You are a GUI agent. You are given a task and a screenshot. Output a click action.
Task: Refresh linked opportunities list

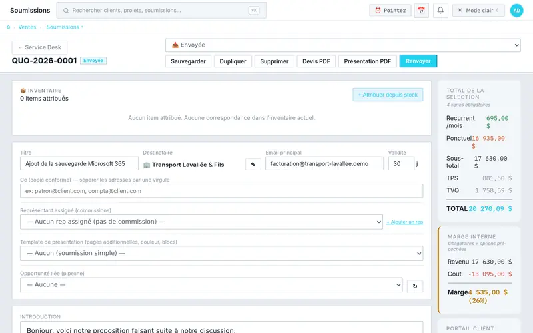[415, 286]
